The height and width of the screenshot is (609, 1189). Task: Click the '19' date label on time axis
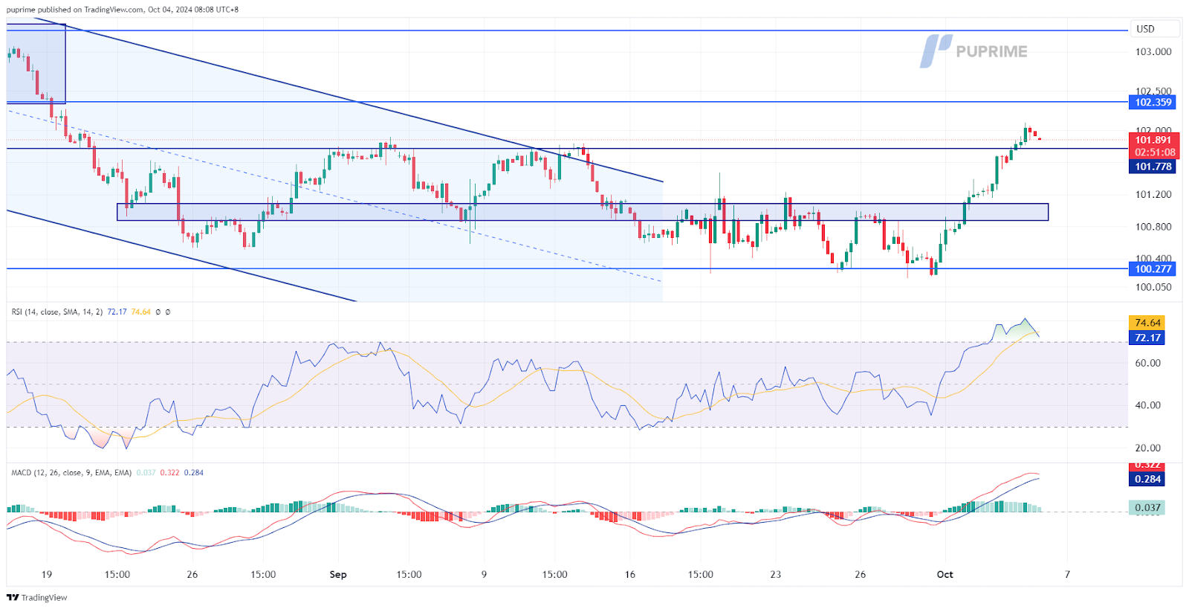47,575
